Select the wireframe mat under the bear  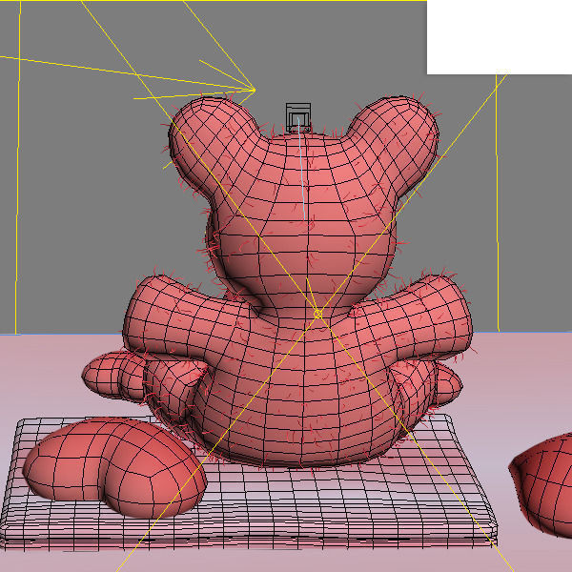248,485
